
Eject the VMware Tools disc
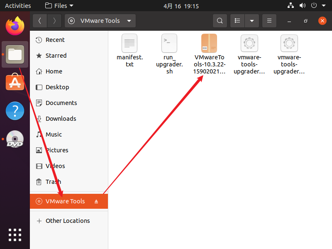[96, 201]
